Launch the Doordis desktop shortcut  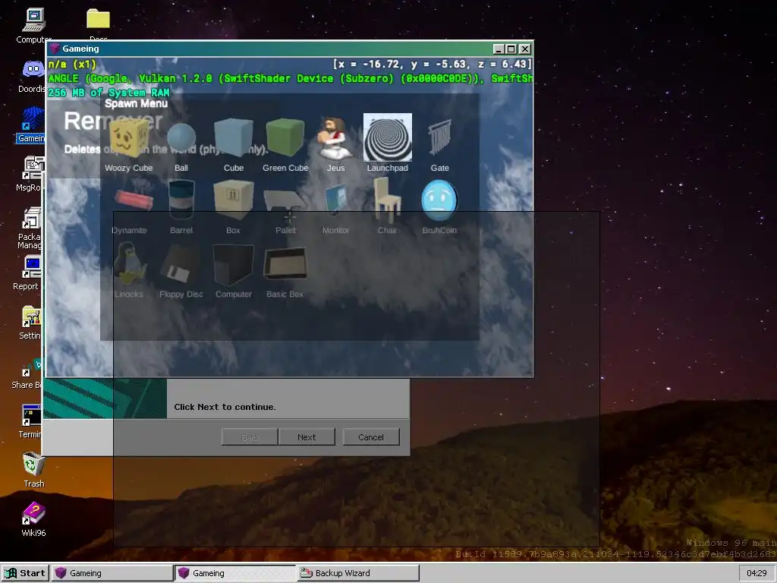(32, 77)
